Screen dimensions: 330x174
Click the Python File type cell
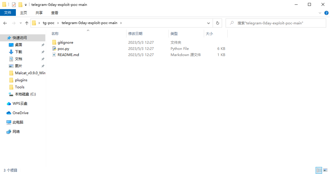(180, 48)
